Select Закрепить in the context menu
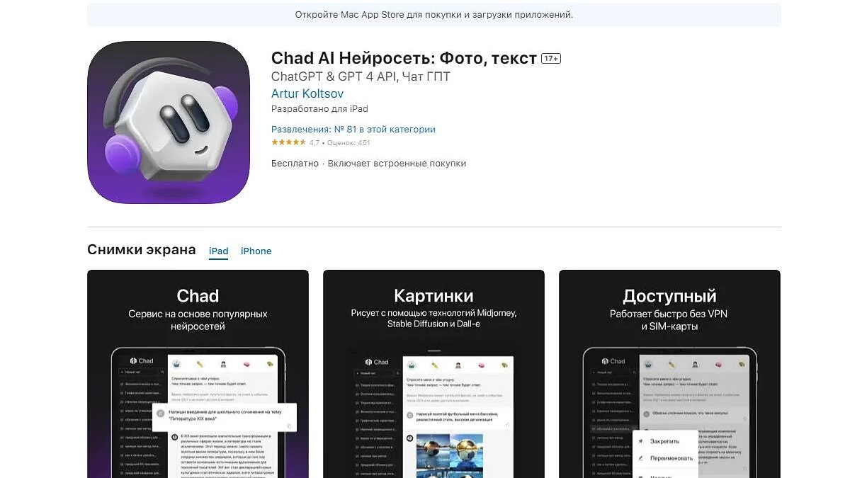This screenshot has width=850, height=478. point(664,441)
